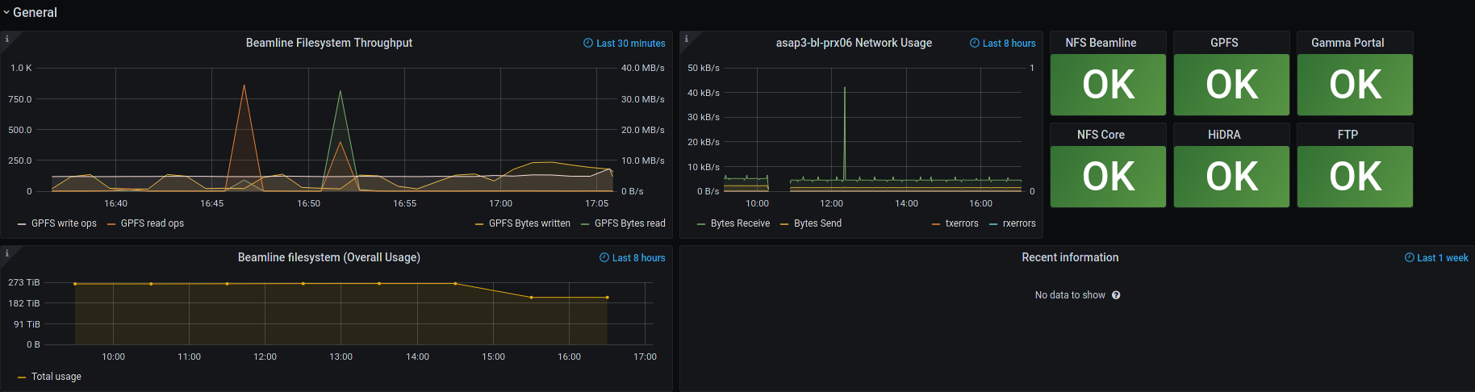The width and height of the screenshot is (1475, 392).
Task: Toggle Bytes Receive legend series
Action: [740, 223]
